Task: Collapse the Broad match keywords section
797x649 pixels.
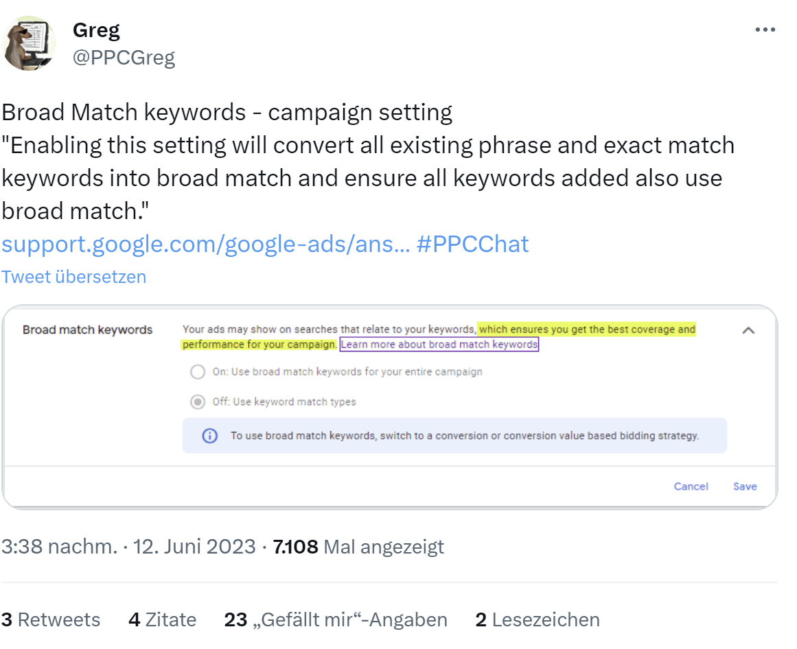Action: click(749, 330)
